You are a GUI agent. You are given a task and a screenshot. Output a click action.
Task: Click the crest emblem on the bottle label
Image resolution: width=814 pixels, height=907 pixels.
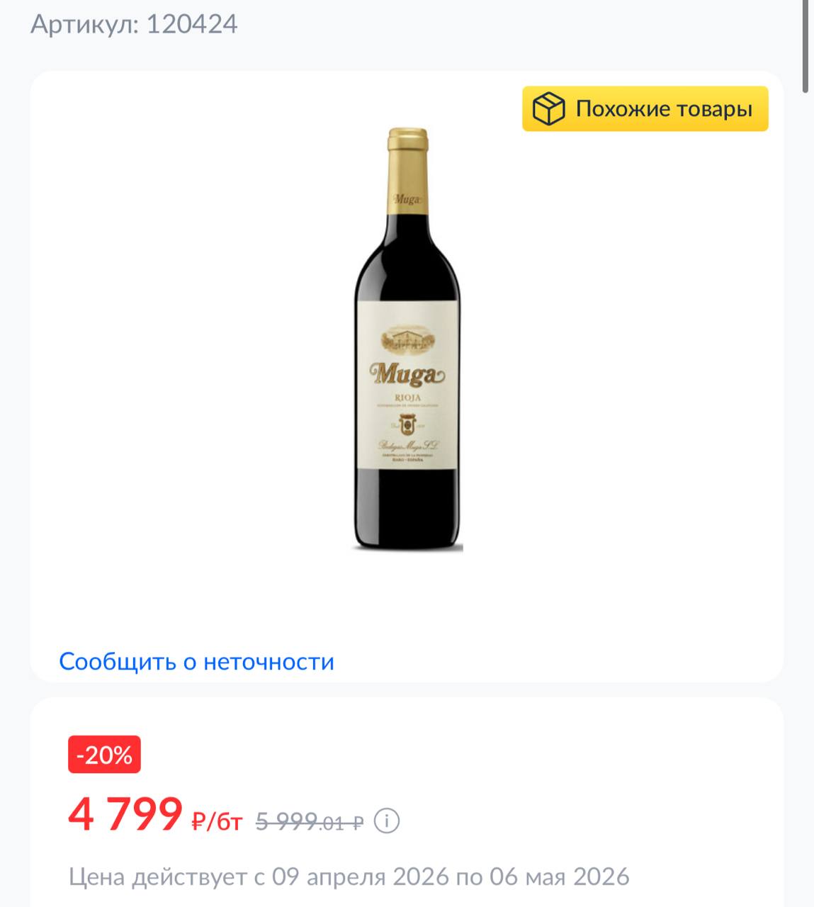(x=407, y=426)
